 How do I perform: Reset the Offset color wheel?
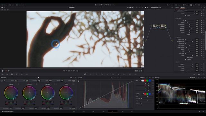[x=73, y=84]
